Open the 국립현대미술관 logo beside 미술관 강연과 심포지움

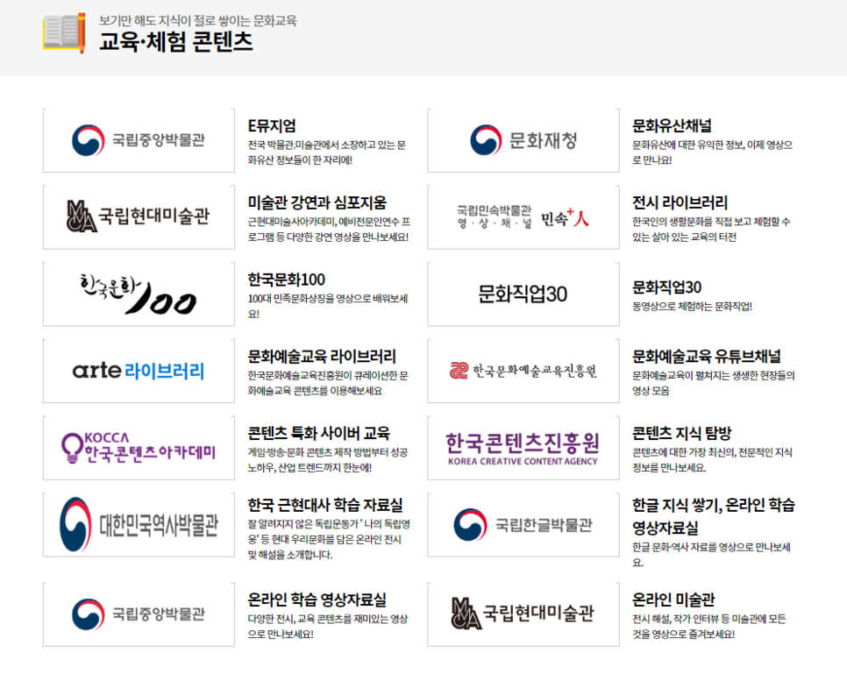(x=139, y=217)
